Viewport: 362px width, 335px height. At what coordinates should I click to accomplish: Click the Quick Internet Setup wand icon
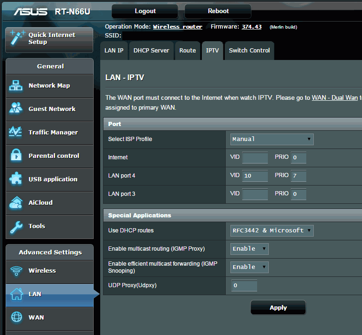16,38
